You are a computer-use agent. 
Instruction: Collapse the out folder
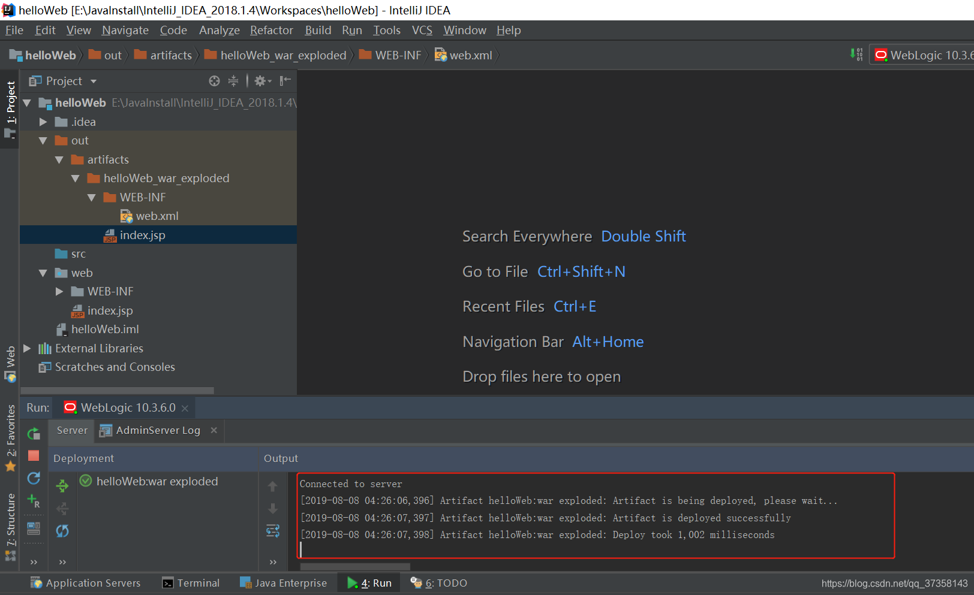coord(43,141)
